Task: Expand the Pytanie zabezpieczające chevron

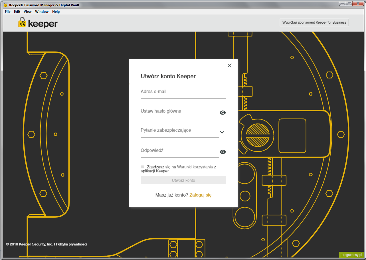Action: [222, 132]
